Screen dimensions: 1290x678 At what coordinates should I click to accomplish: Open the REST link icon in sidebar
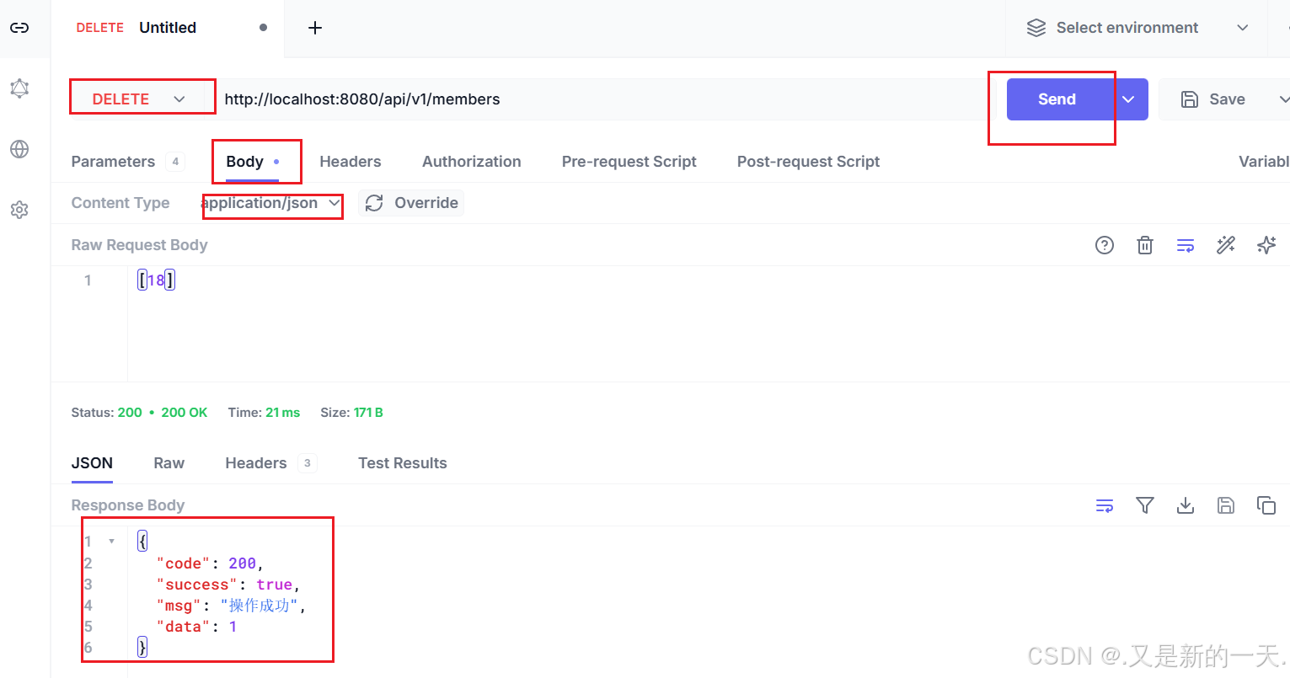[19, 28]
